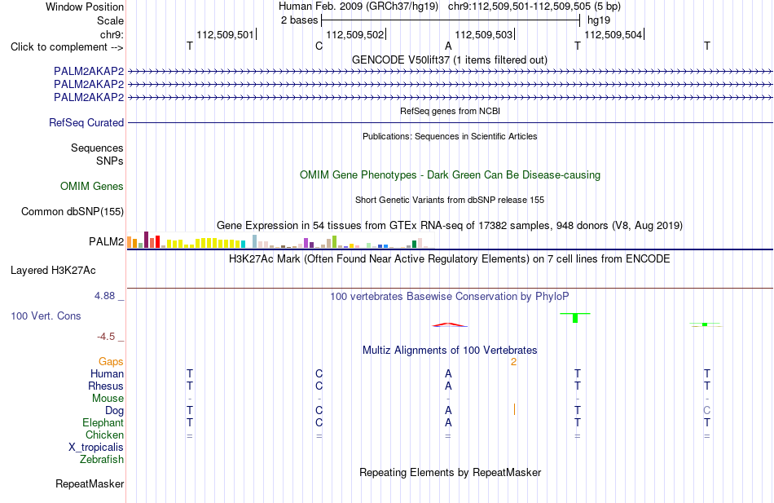Click the orange Gaps label
The width and height of the screenshot is (774, 503).
[x=111, y=362]
